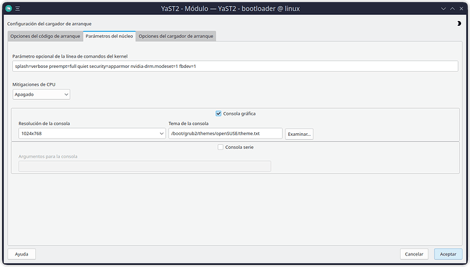The width and height of the screenshot is (470, 267).
Task: Click the Examinar... button
Action: (x=299, y=135)
